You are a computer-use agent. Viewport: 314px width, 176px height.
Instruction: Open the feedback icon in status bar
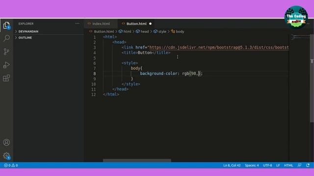[299, 165]
